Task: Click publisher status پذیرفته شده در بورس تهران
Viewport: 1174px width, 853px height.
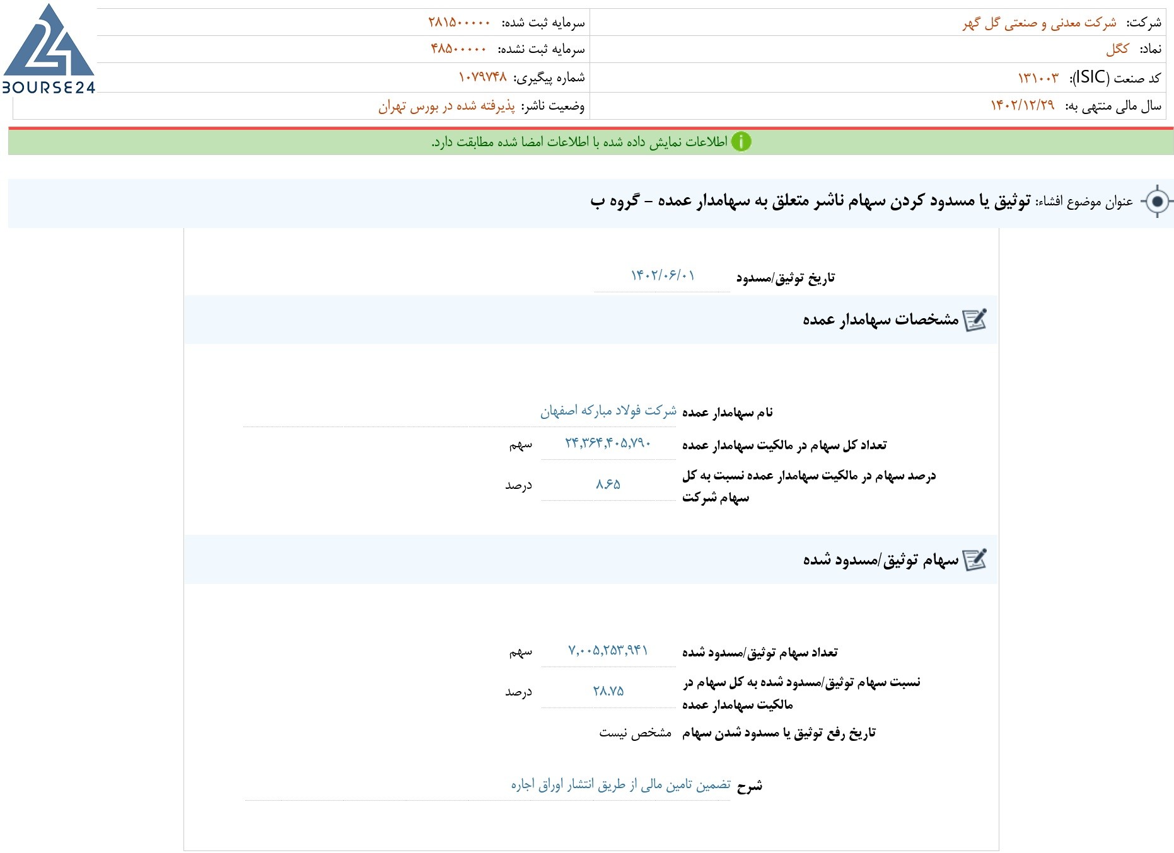Action: (446, 106)
